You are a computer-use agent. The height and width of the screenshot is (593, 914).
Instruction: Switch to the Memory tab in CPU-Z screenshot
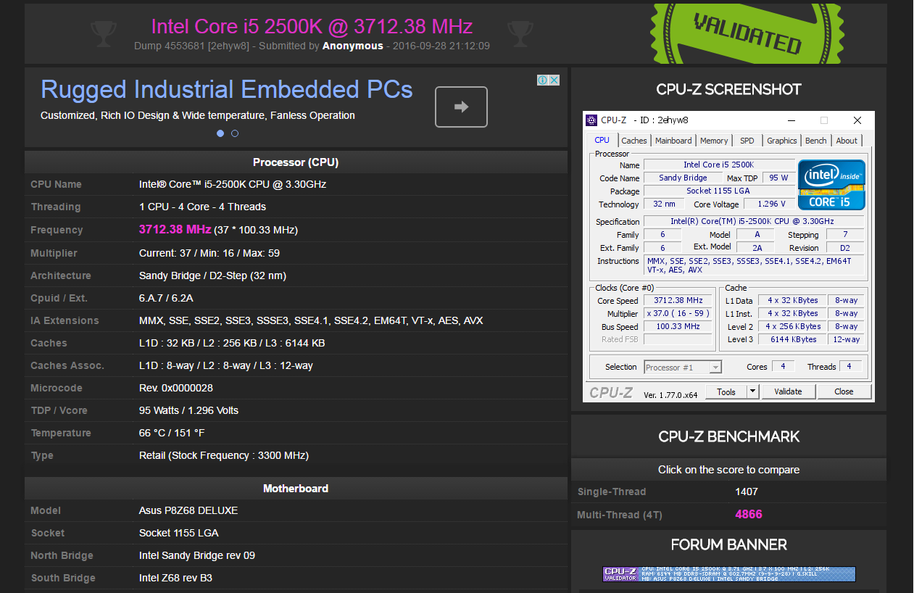click(x=714, y=141)
